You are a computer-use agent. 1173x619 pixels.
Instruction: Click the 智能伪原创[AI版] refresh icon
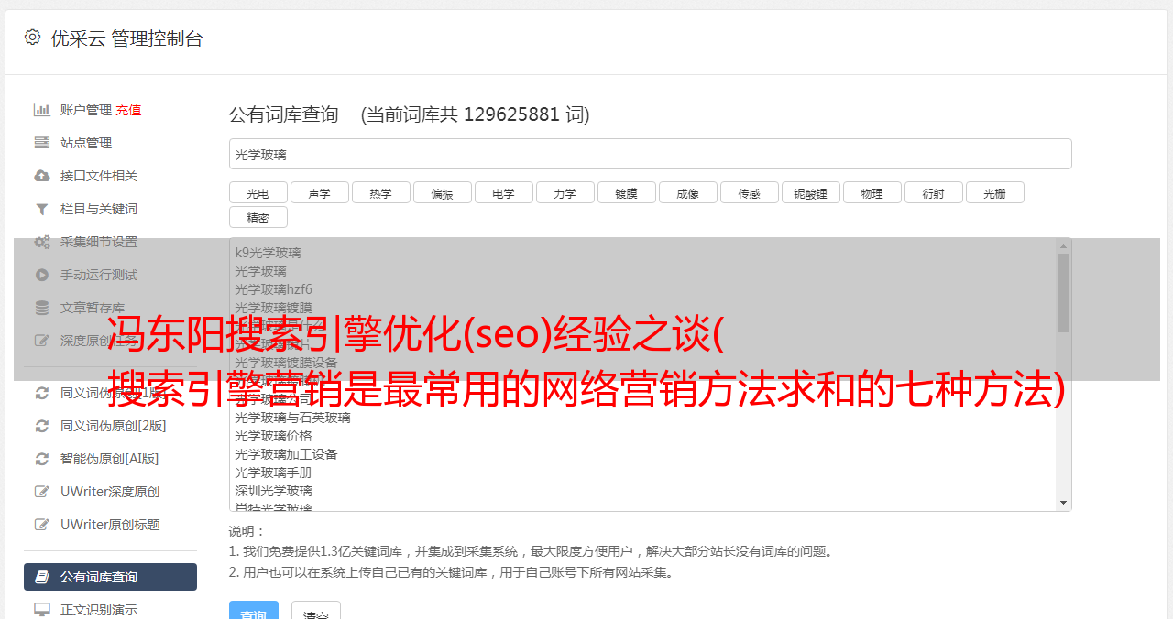point(42,459)
